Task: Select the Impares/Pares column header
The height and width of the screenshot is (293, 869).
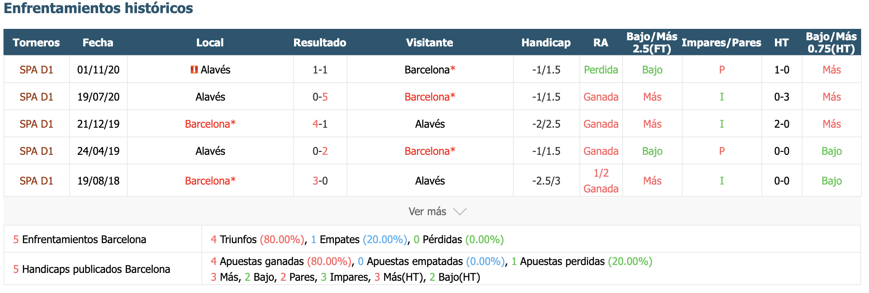Action: pos(721,42)
